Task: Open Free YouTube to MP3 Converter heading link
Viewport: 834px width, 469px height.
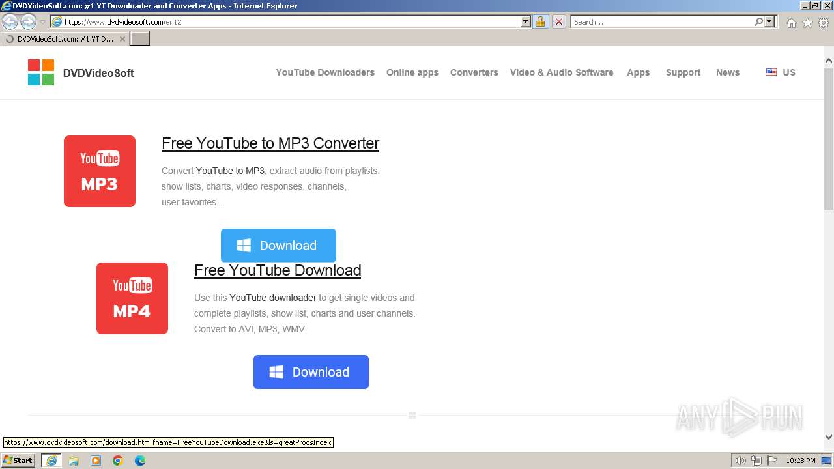Action: click(x=270, y=143)
